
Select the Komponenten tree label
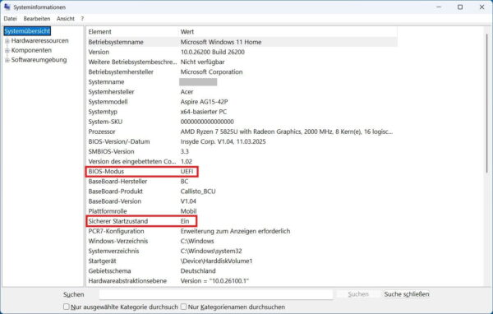pos(31,50)
